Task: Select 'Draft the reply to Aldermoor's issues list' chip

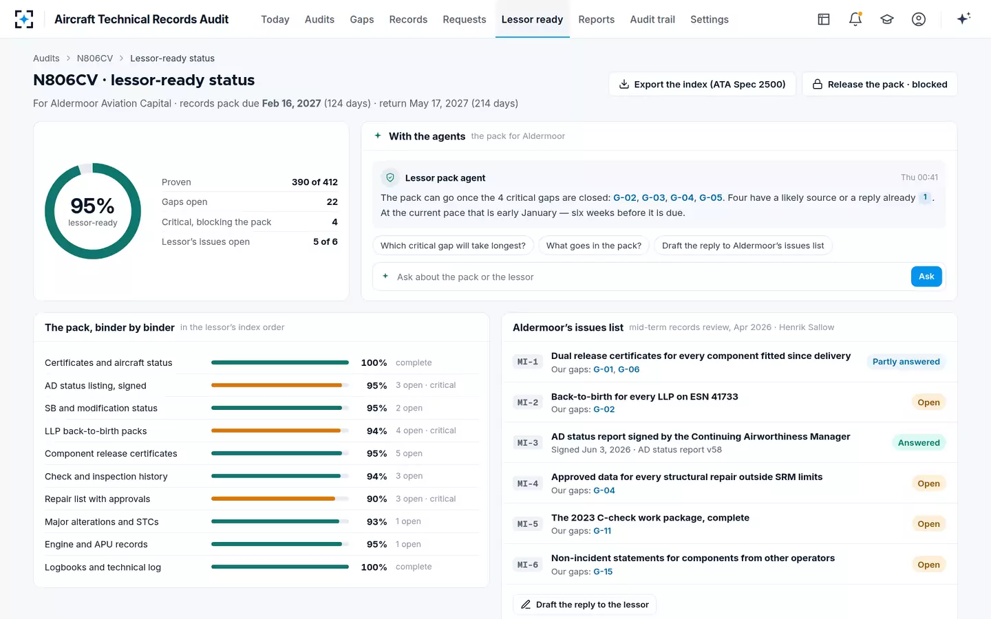Action: (743, 246)
